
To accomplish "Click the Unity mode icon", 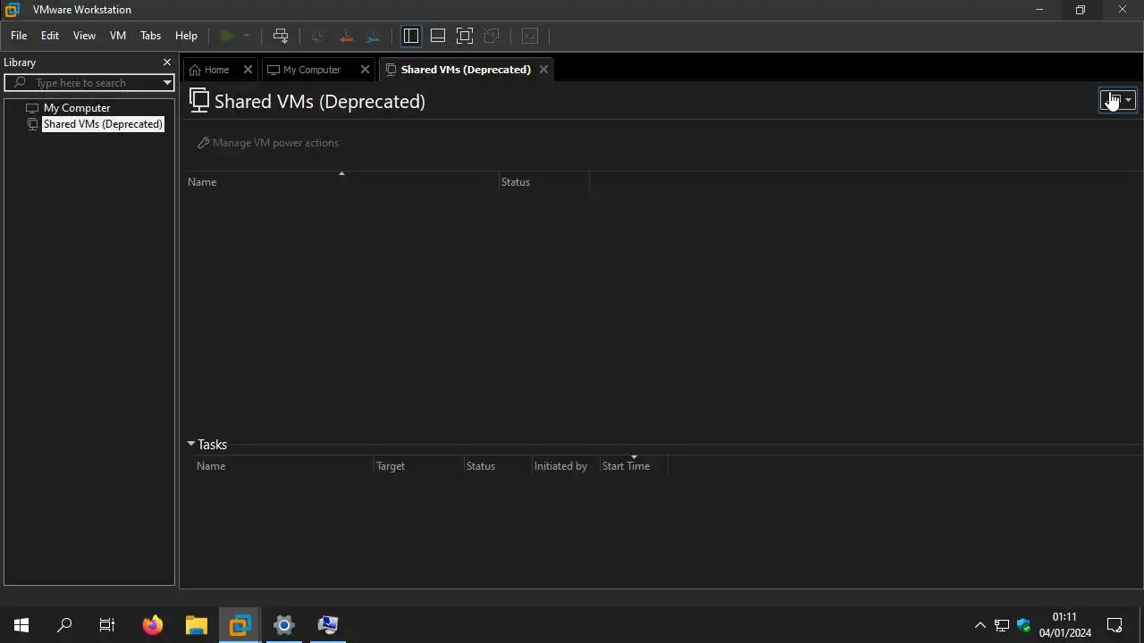I will [x=492, y=36].
